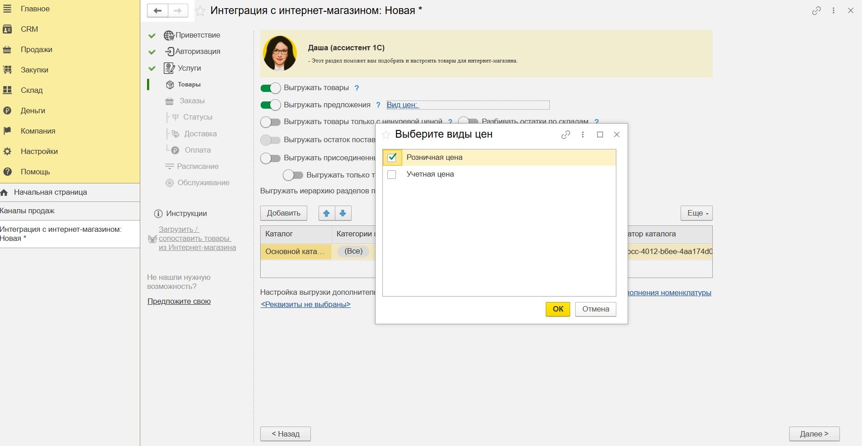Copy link to the main form
Viewport: 862px width, 446px height.
pos(816,10)
